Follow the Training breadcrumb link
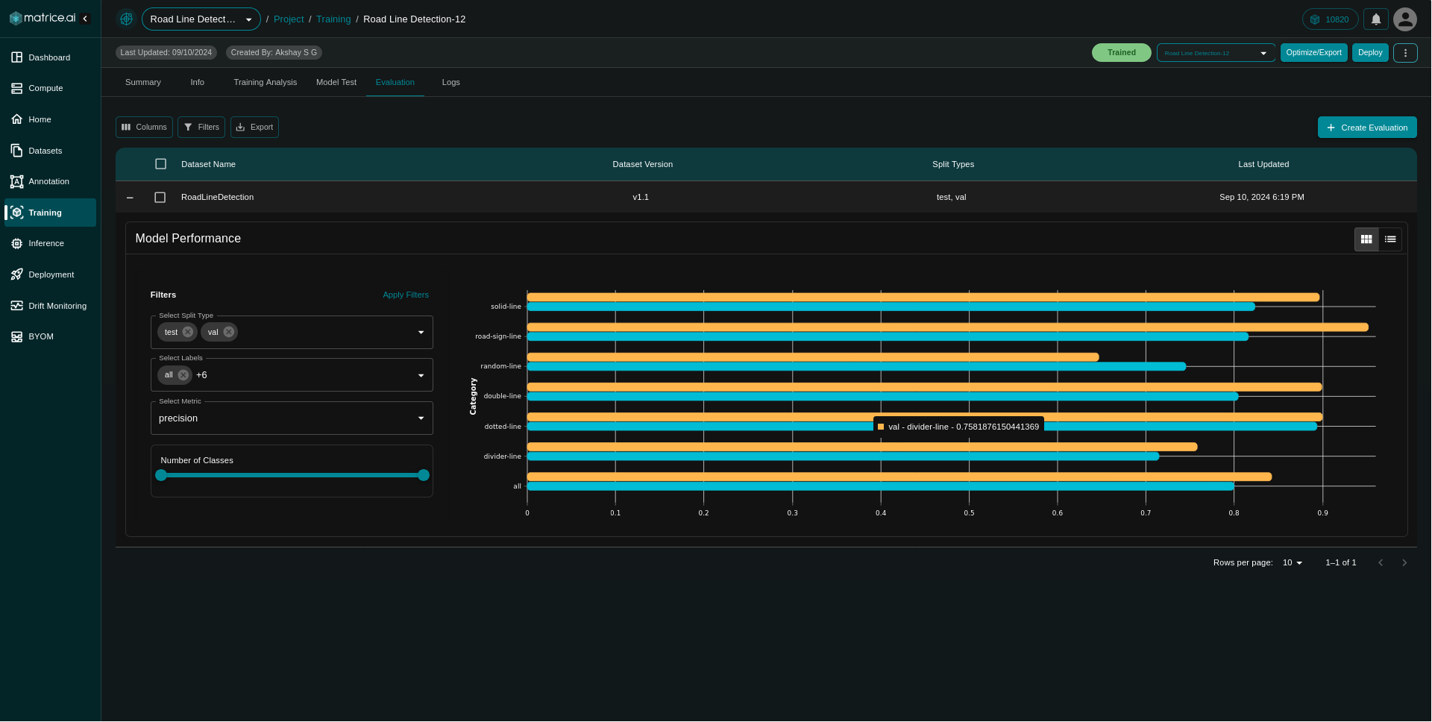 [x=333, y=19]
